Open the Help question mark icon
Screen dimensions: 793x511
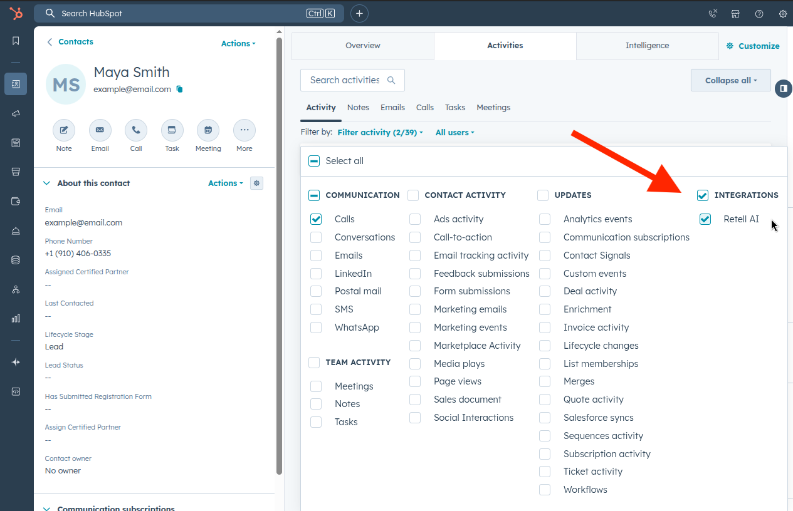759,13
